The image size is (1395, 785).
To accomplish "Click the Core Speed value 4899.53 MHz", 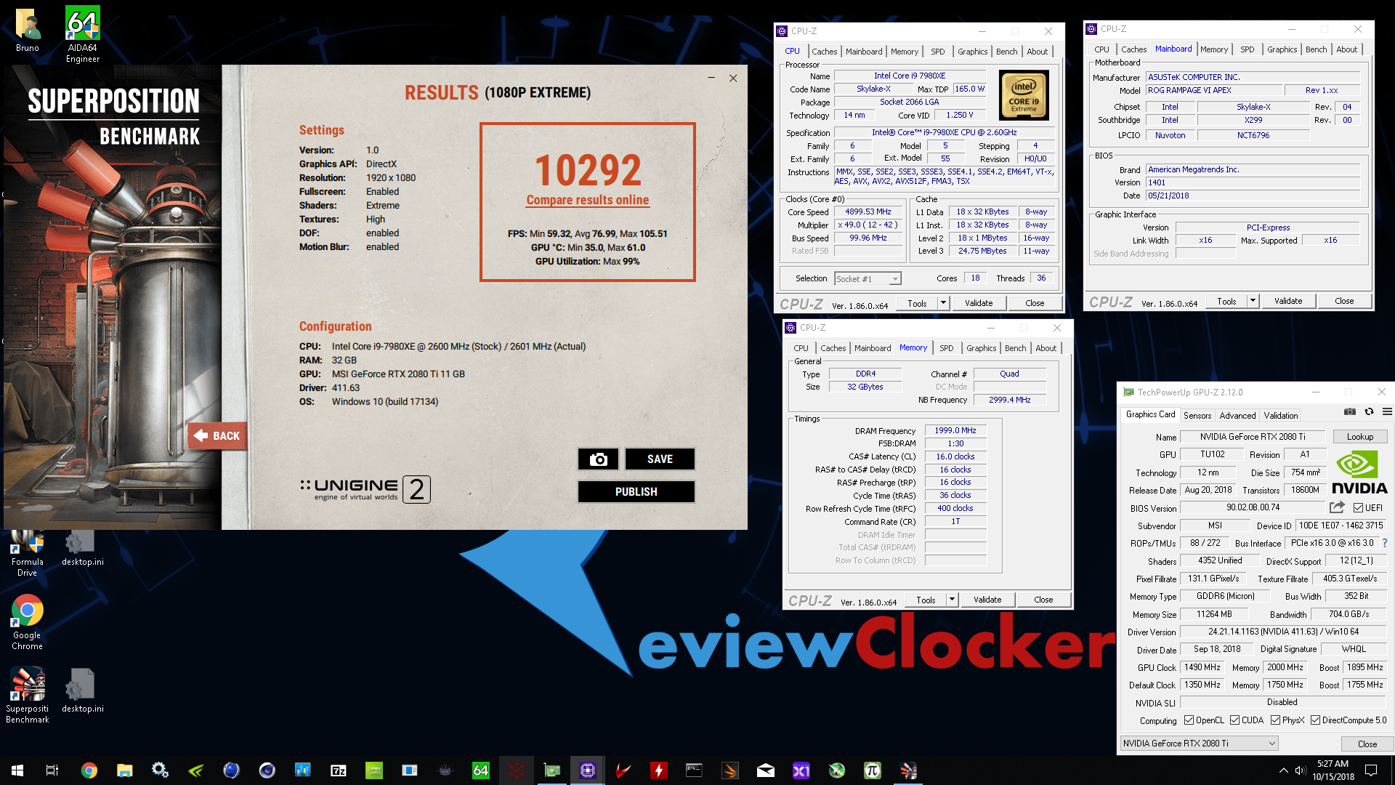I will (x=868, y=212).
